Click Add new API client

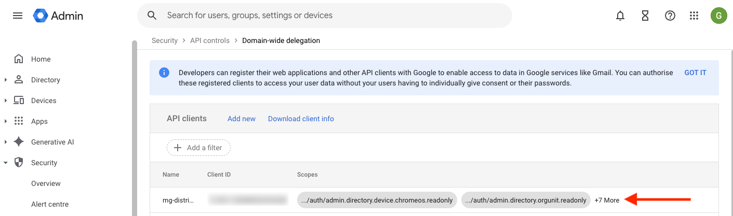[x=242, y=119]
